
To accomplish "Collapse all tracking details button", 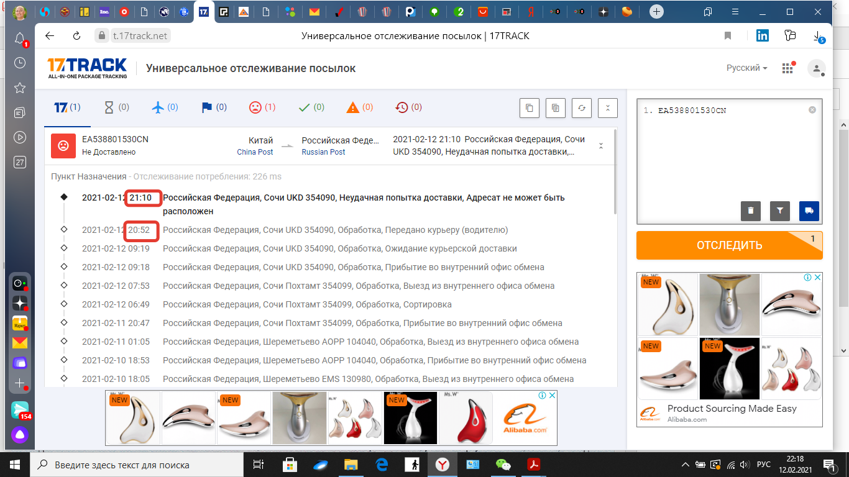I will click(x=608, y=108).
